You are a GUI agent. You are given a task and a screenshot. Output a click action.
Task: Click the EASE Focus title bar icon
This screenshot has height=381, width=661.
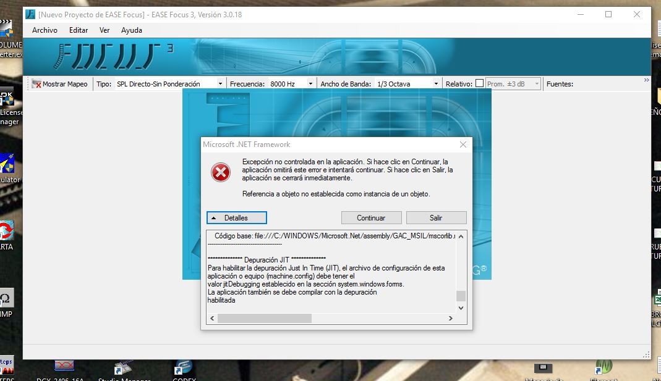pyautogui.click(x=30, y=14)
